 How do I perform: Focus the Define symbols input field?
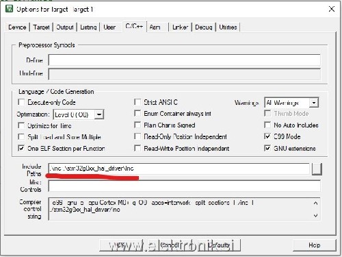tap(185, 60)
